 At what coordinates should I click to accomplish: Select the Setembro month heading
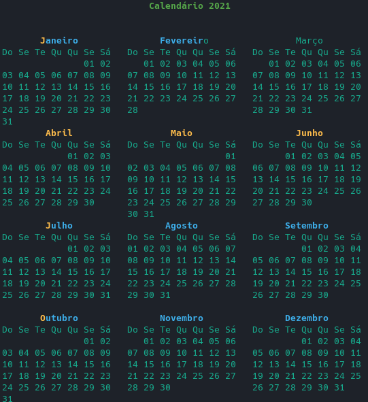[307, 226]
